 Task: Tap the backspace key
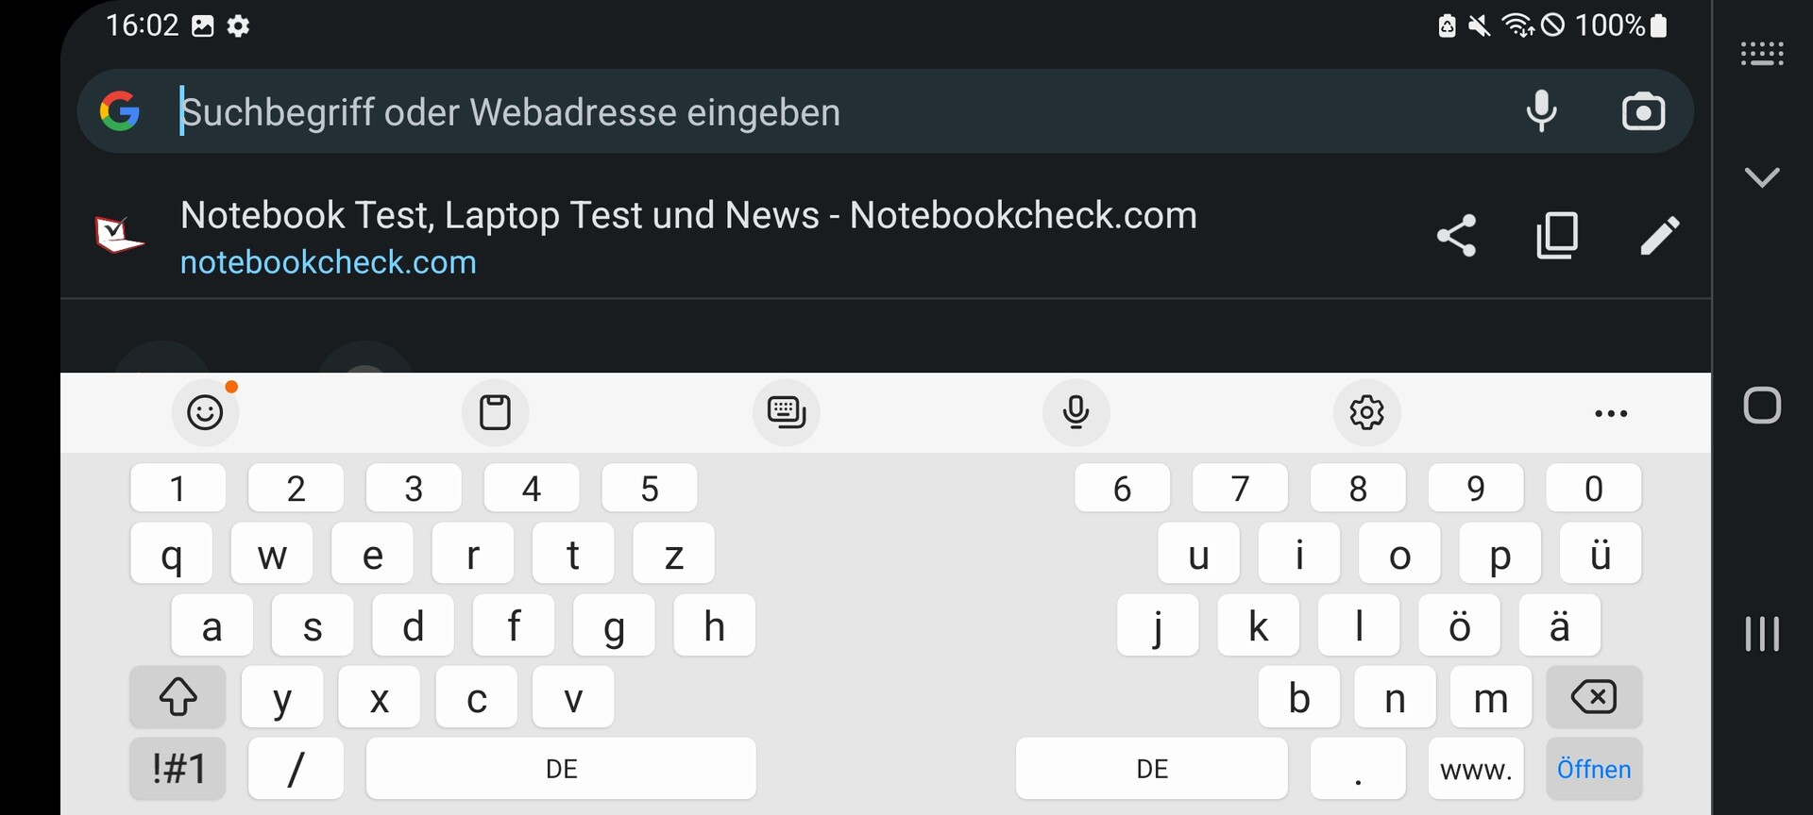[1594, 697]
